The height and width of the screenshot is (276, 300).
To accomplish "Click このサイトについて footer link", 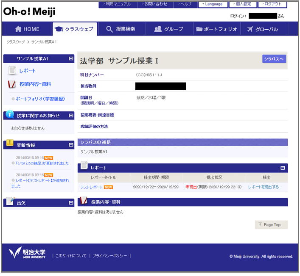I will tap(71, 256).
